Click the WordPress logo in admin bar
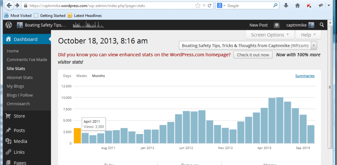 (9, 25)
